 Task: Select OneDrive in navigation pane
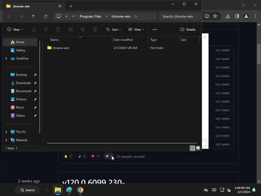tap(22, 58)
